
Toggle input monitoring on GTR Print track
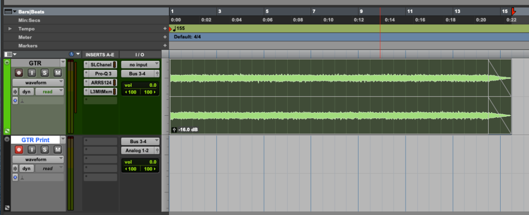[32, 149]
